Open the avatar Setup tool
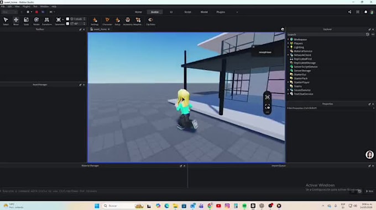Viewport: 376px width, 210px height. tap(117, 21)
